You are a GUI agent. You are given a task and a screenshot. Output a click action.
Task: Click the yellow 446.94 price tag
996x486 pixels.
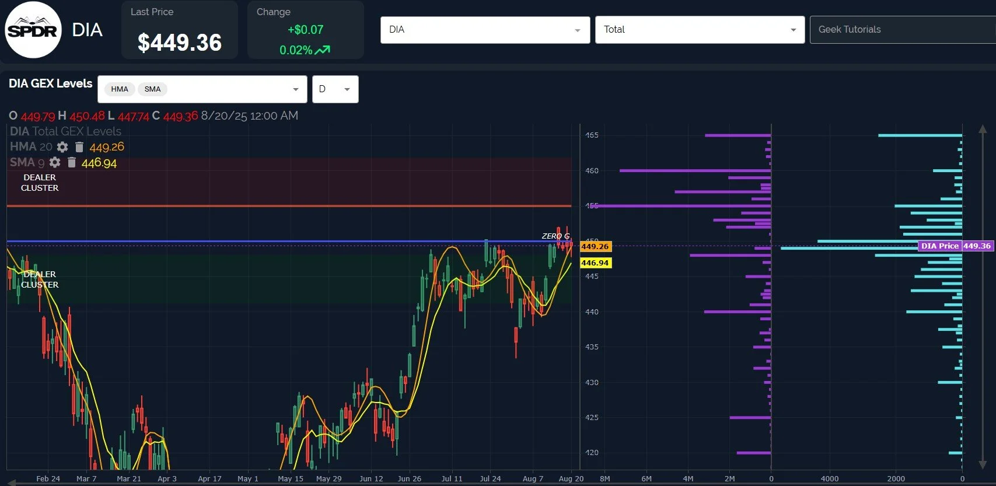point(595,263)
